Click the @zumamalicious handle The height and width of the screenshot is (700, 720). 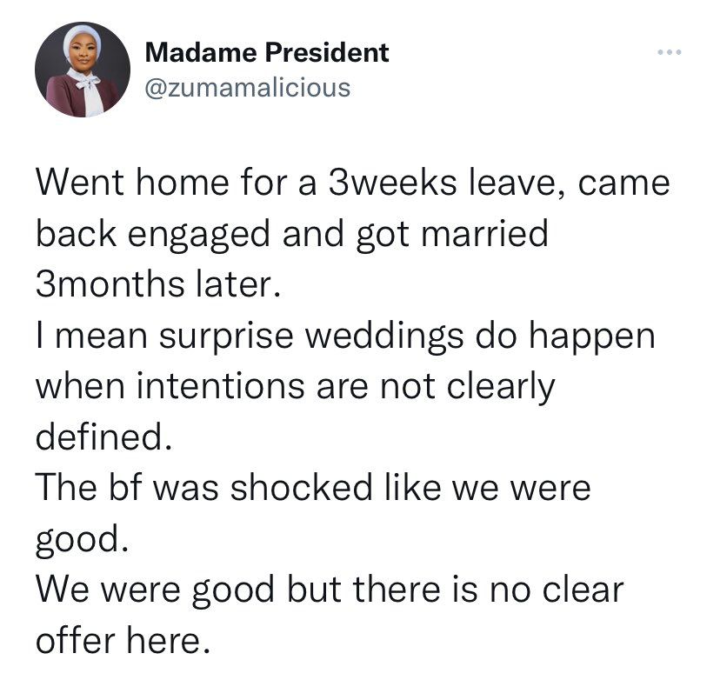[x=248, y=87]
